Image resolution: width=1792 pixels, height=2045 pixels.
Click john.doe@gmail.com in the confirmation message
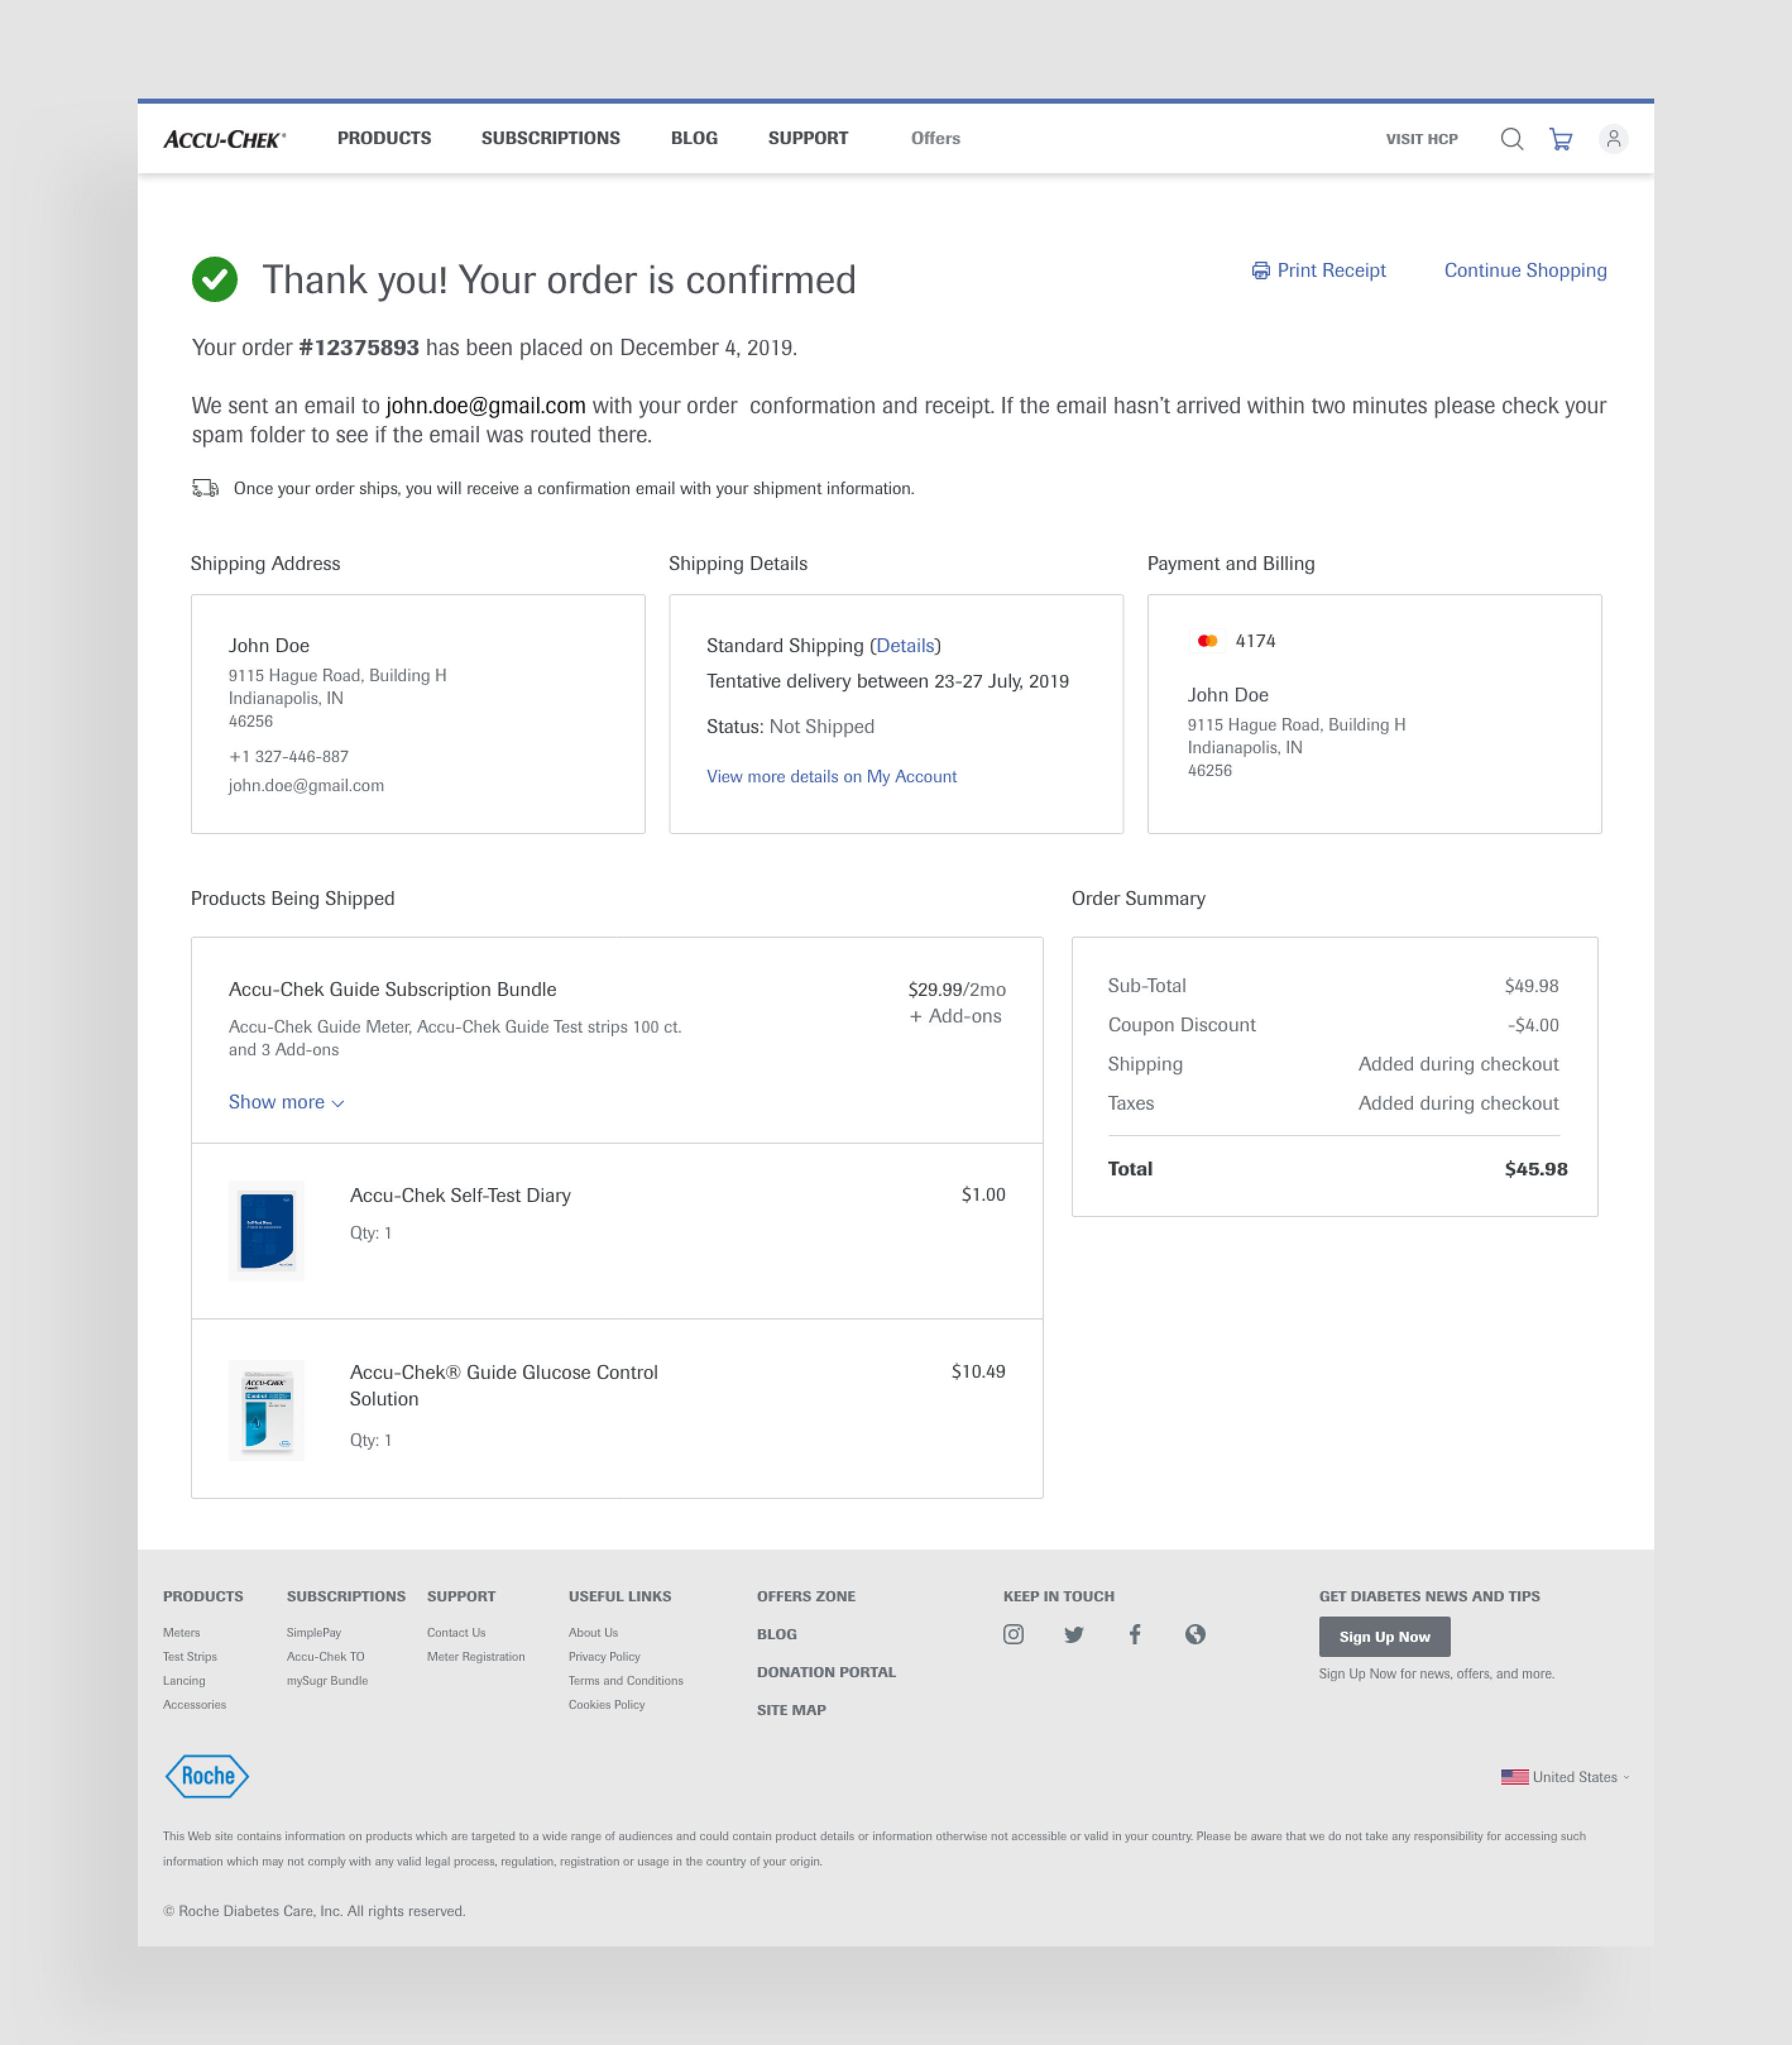click(486, 405)
